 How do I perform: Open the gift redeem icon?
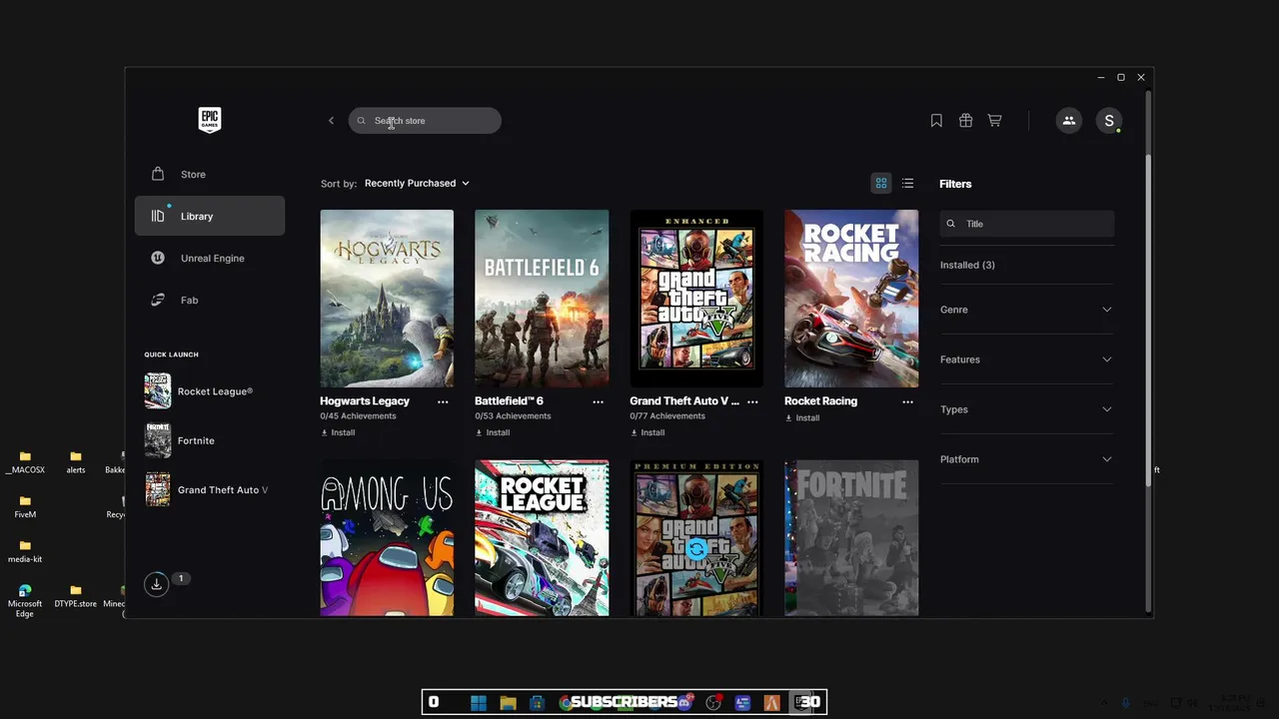(965, 121)
